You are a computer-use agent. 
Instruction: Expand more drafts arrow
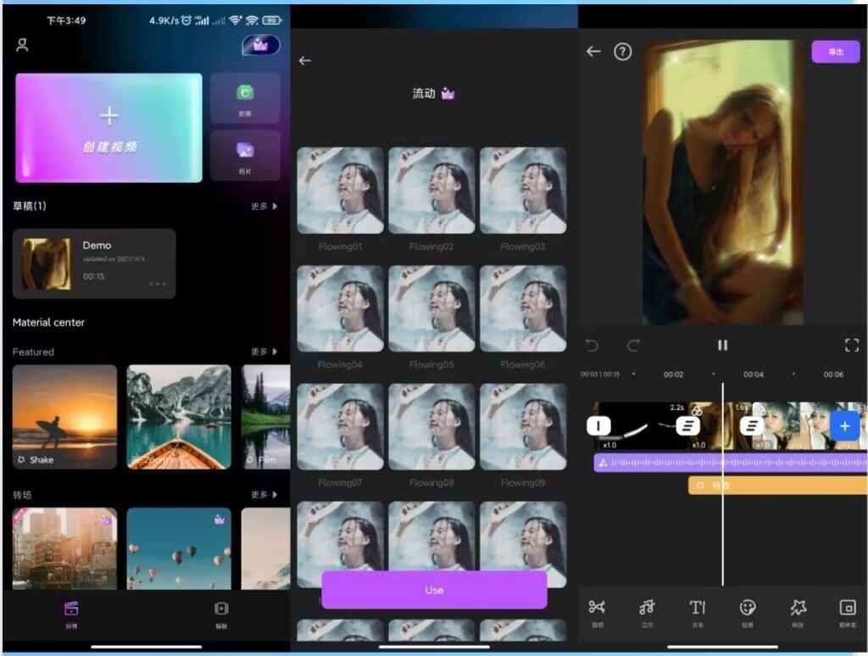click(264, 206)
